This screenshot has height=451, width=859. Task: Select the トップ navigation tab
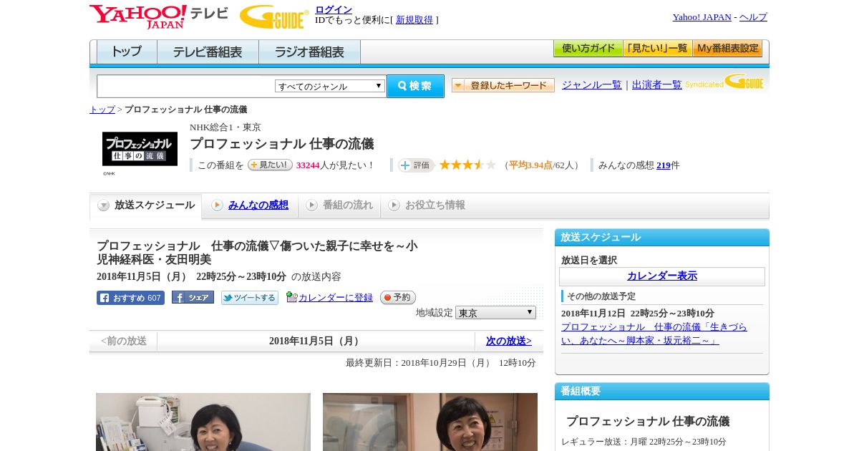[x=127, y=52]
